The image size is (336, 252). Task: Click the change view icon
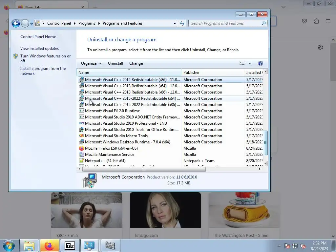pos(242,63)
